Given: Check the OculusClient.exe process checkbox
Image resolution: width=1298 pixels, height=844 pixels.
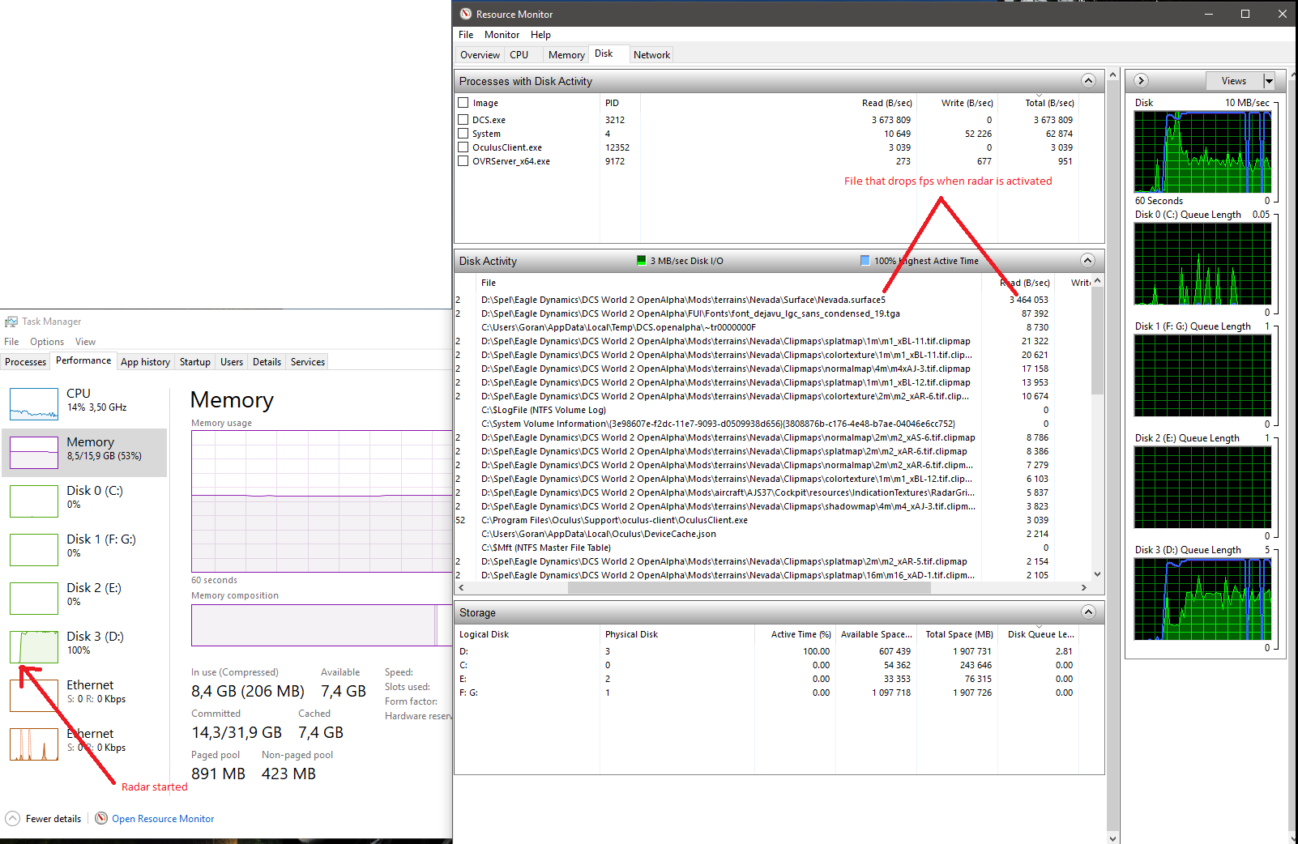Looking at the screenshot, I should click(463, 147).
